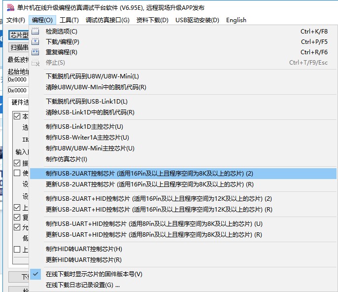Toggle the checked 上 checkbox

coord(17,207)
